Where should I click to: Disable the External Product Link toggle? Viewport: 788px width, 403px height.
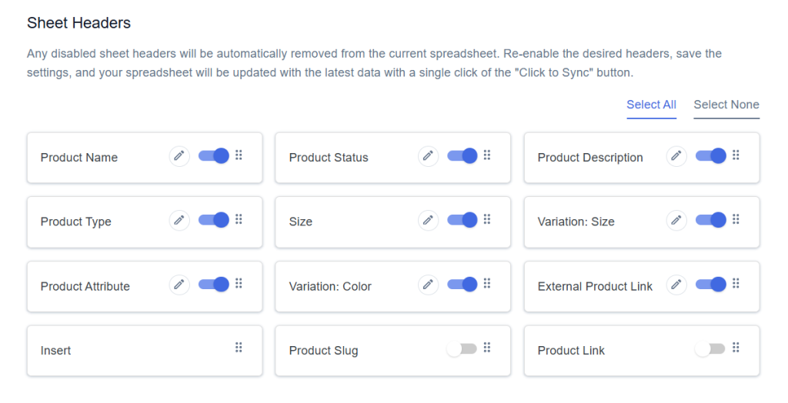tap(710, 285)
